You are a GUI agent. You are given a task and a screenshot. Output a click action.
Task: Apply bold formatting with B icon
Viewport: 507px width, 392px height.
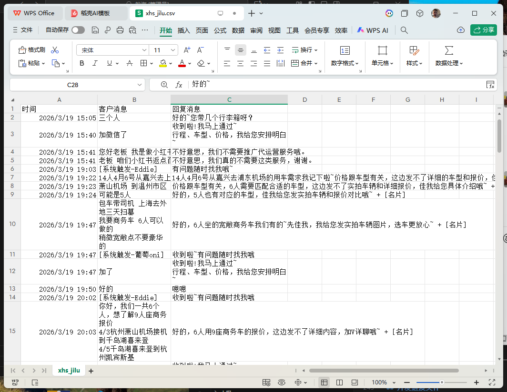(x=81, y=63)
